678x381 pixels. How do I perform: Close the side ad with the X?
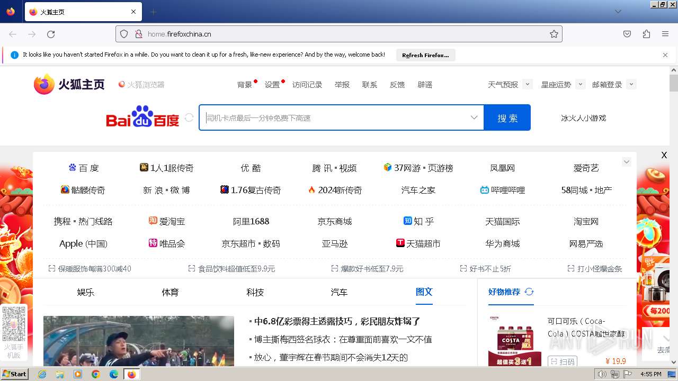(x=664, y=155)
